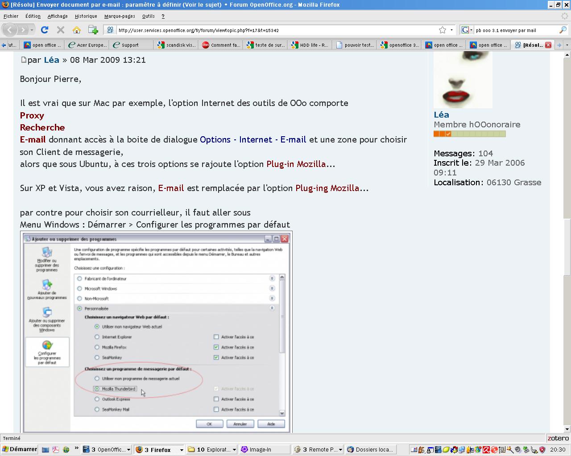Switch to the teste de sur... tab
The width and height of the screenshot is (571, 456).
265,45
